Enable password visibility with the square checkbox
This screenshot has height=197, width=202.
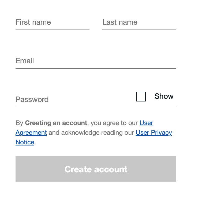(141, 97)
